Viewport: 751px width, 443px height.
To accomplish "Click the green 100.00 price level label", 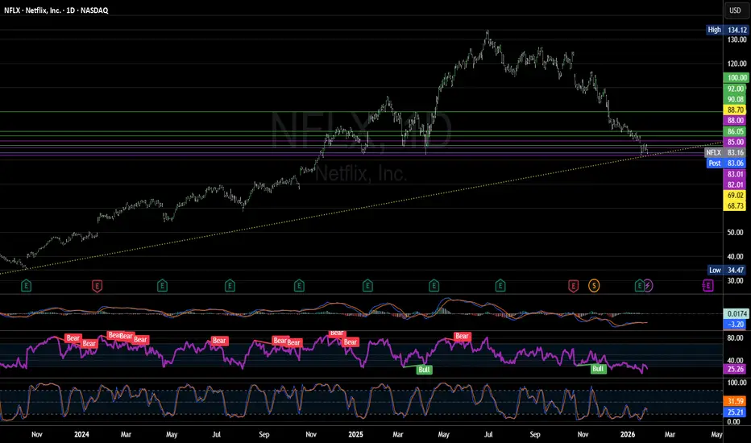I will pyautogui.click(x=736, y=77).
